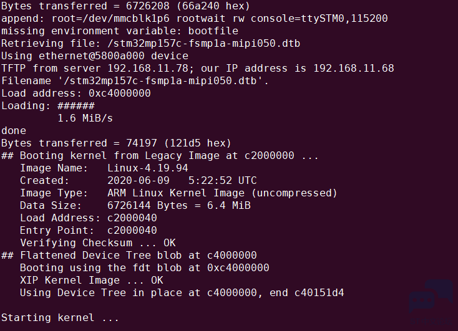Click 'Load address: 0xc4000000' text
The width and height of the screenshot is (458, 331).
[x=76, y=94]
